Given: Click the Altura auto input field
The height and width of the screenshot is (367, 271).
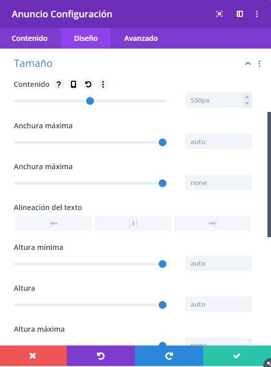Looking at the screenshot, I should 218,304.
